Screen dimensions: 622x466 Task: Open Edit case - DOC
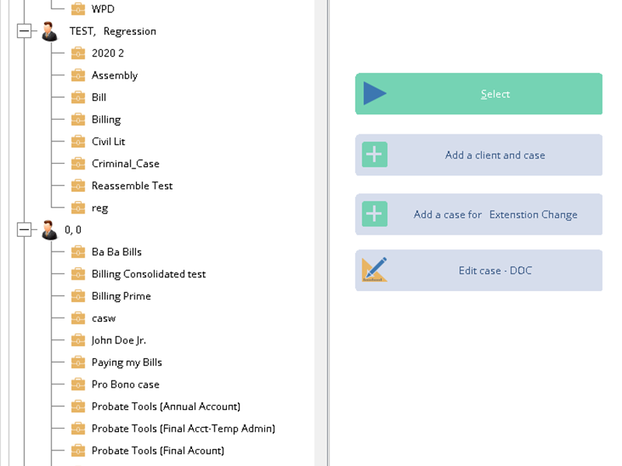pos(494,270)
